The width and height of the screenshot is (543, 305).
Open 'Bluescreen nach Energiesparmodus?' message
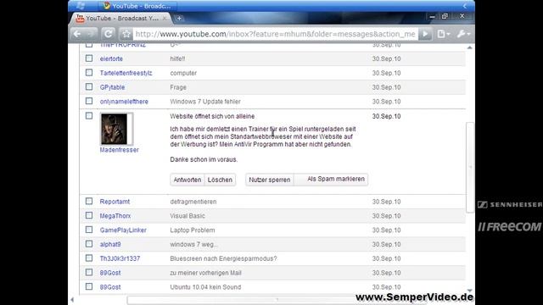pyautogui.click(x=223, y=258)
